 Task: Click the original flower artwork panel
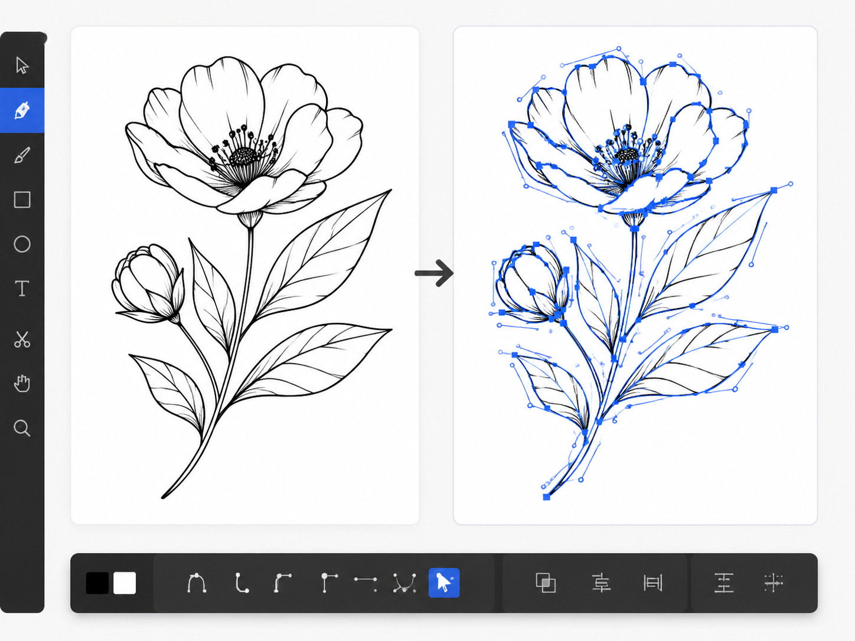(245, 275)
